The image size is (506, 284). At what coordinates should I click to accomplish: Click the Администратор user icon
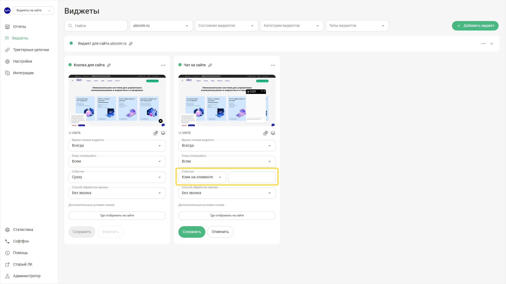pos(7,276)
